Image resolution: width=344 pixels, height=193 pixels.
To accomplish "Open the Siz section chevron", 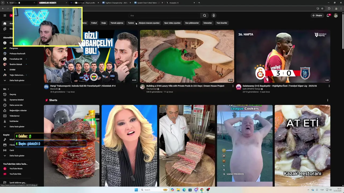I will coord(8,89).
